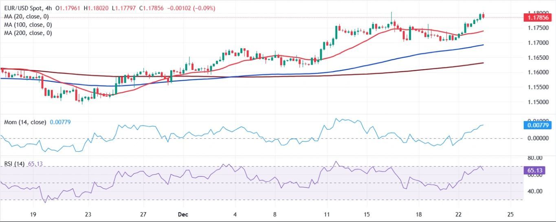Select the MA (100, close, 0) indicator label
This screenshot has width=556, height=222.
click(28, 25)
